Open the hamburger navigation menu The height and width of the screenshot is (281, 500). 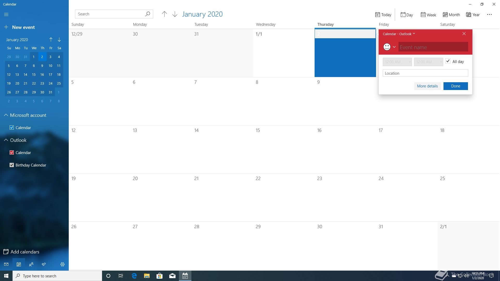point(6,14)
